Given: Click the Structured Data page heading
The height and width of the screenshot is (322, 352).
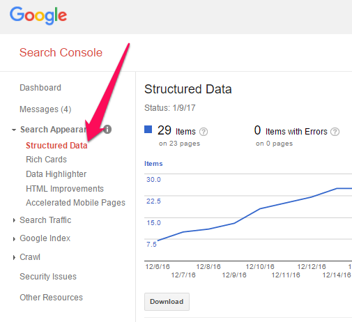Looking at the screenshot, I should 188,89.
